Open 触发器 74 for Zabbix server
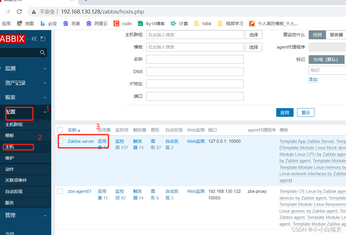The width and height of the screenshot is (346, 235). (138, 144)
